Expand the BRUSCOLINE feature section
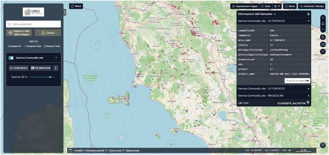 [308, 95]
